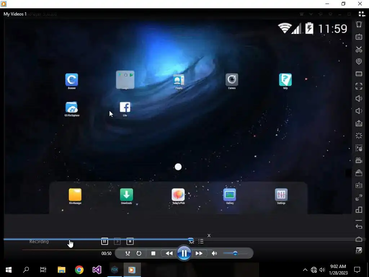
Task: Open the recorder settings gear icon
Action: click(191, 241)
